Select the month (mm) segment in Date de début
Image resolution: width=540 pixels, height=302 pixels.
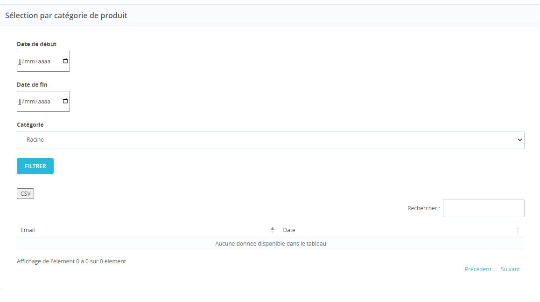click(x=30, y=62)
